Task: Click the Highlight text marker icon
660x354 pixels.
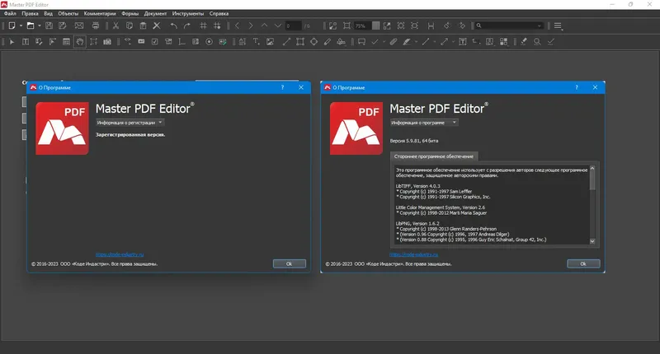Action: (407, 41)
